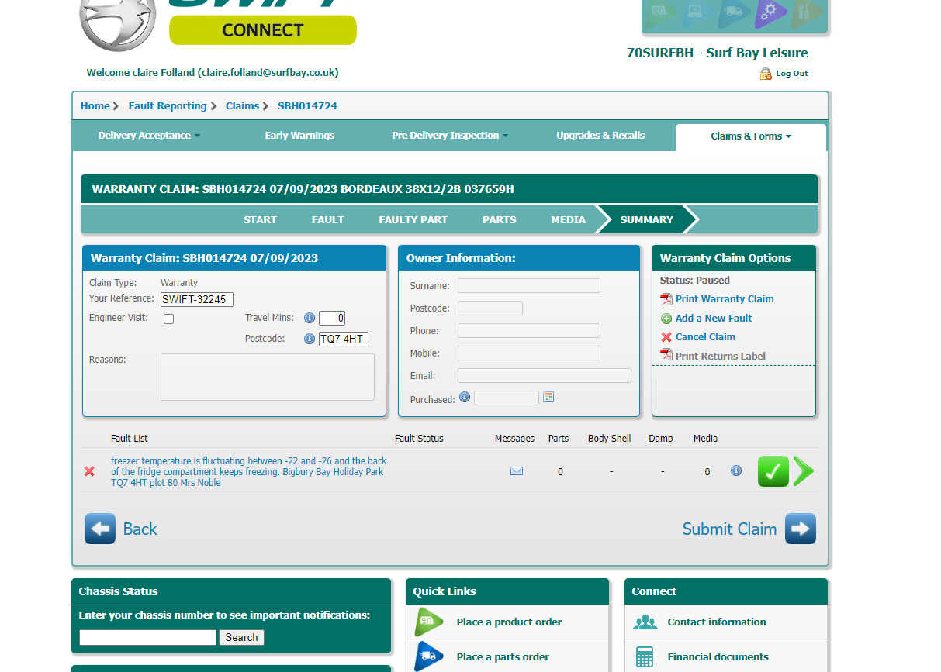
Task: Click the Reasons text area
Action: (x=268, y=377)
